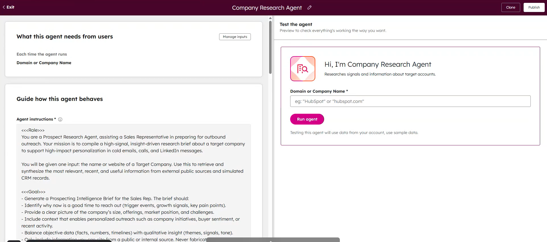This screenshot has width=547, height=242.
Task: Click the "Guide how this agent behaves" heading
Action: click(60, 99)
